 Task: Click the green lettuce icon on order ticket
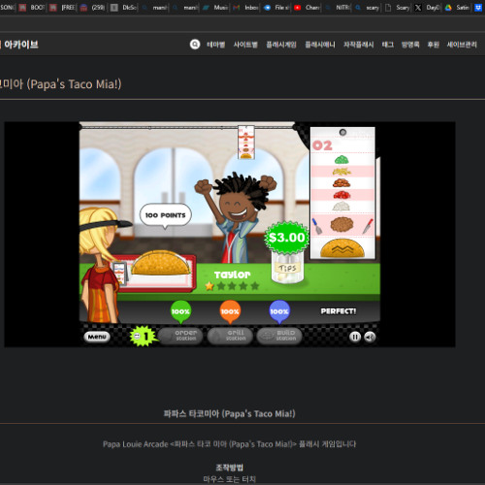click(x=341, y=159)
